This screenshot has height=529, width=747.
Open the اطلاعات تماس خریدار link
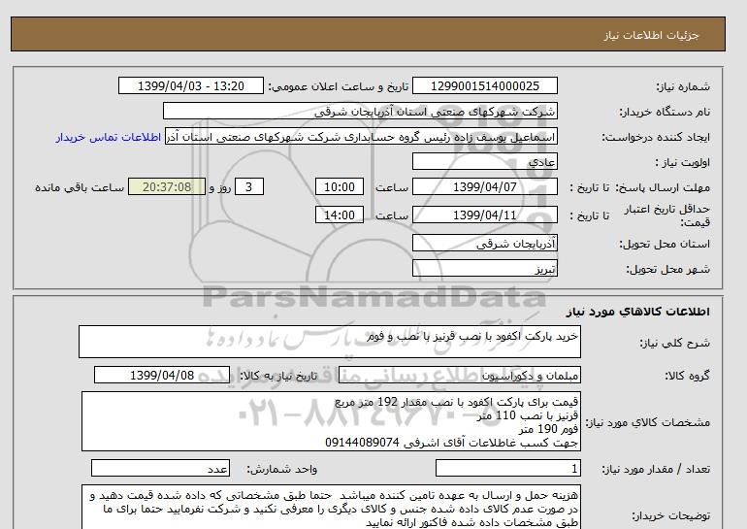[x=110, y=137]
